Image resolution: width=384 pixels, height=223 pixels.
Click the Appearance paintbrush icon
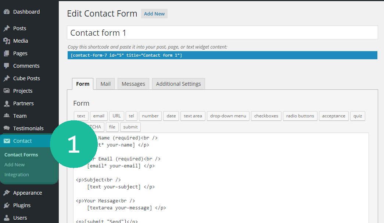pos(6,193)
